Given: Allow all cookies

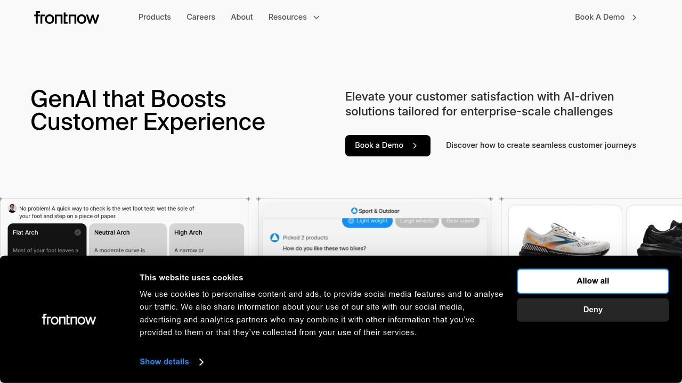Looking at the screenshot, I should (593, 281).
